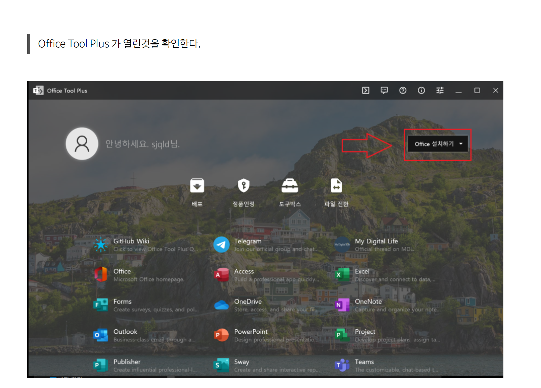Click the Access app icon
The width and height of the screenshot is (541, 388).
click(222, 275)
